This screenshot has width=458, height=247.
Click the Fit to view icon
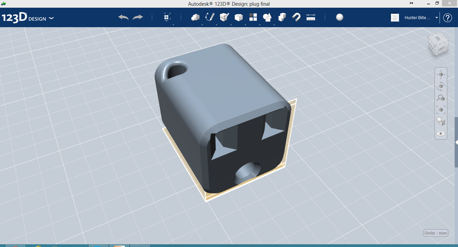441,110
